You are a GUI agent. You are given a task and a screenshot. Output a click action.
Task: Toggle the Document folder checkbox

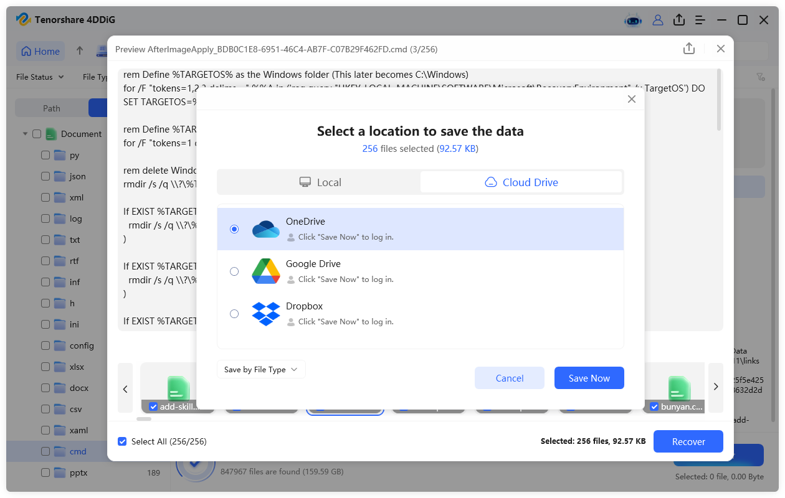pos(37,134)
